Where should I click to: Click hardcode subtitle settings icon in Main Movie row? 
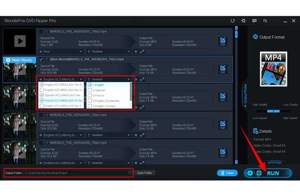click(x=142, y=79)
